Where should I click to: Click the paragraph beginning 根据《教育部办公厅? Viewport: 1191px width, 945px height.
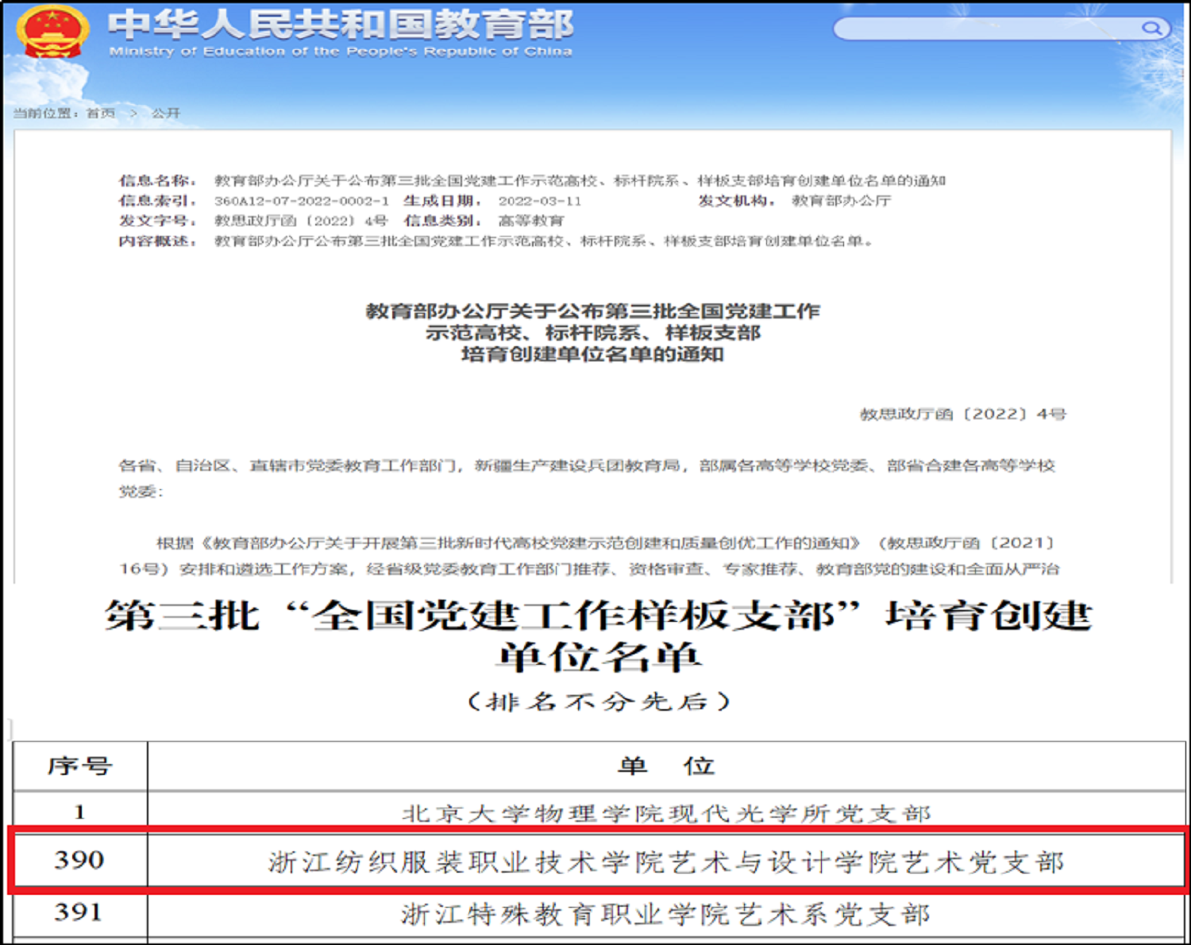tap(589, 556)
